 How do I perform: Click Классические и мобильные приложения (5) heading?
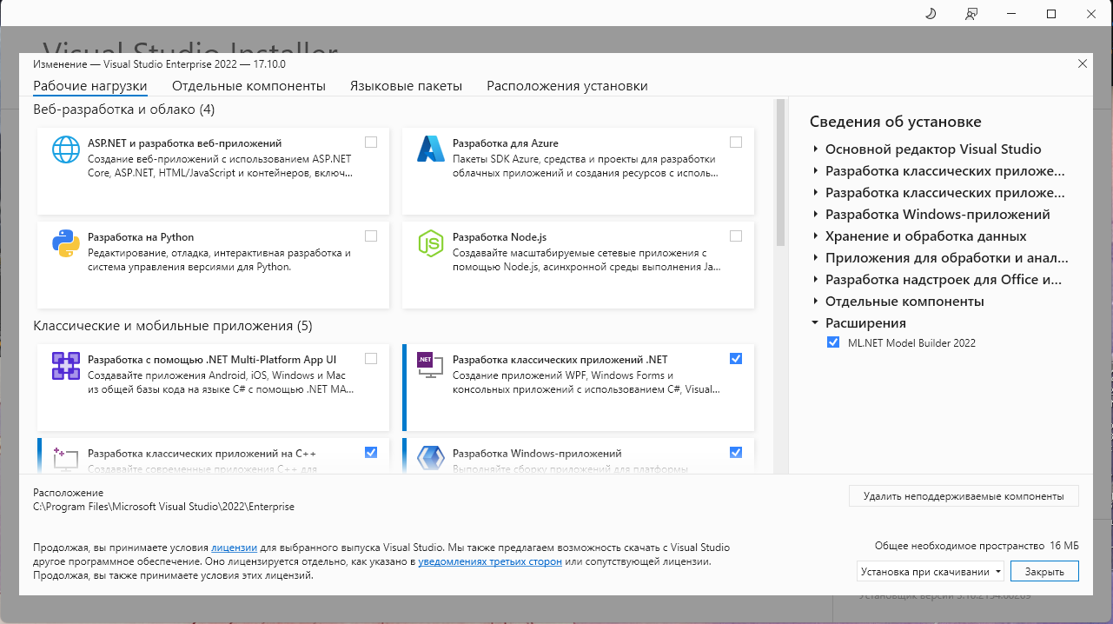[173, 326]
